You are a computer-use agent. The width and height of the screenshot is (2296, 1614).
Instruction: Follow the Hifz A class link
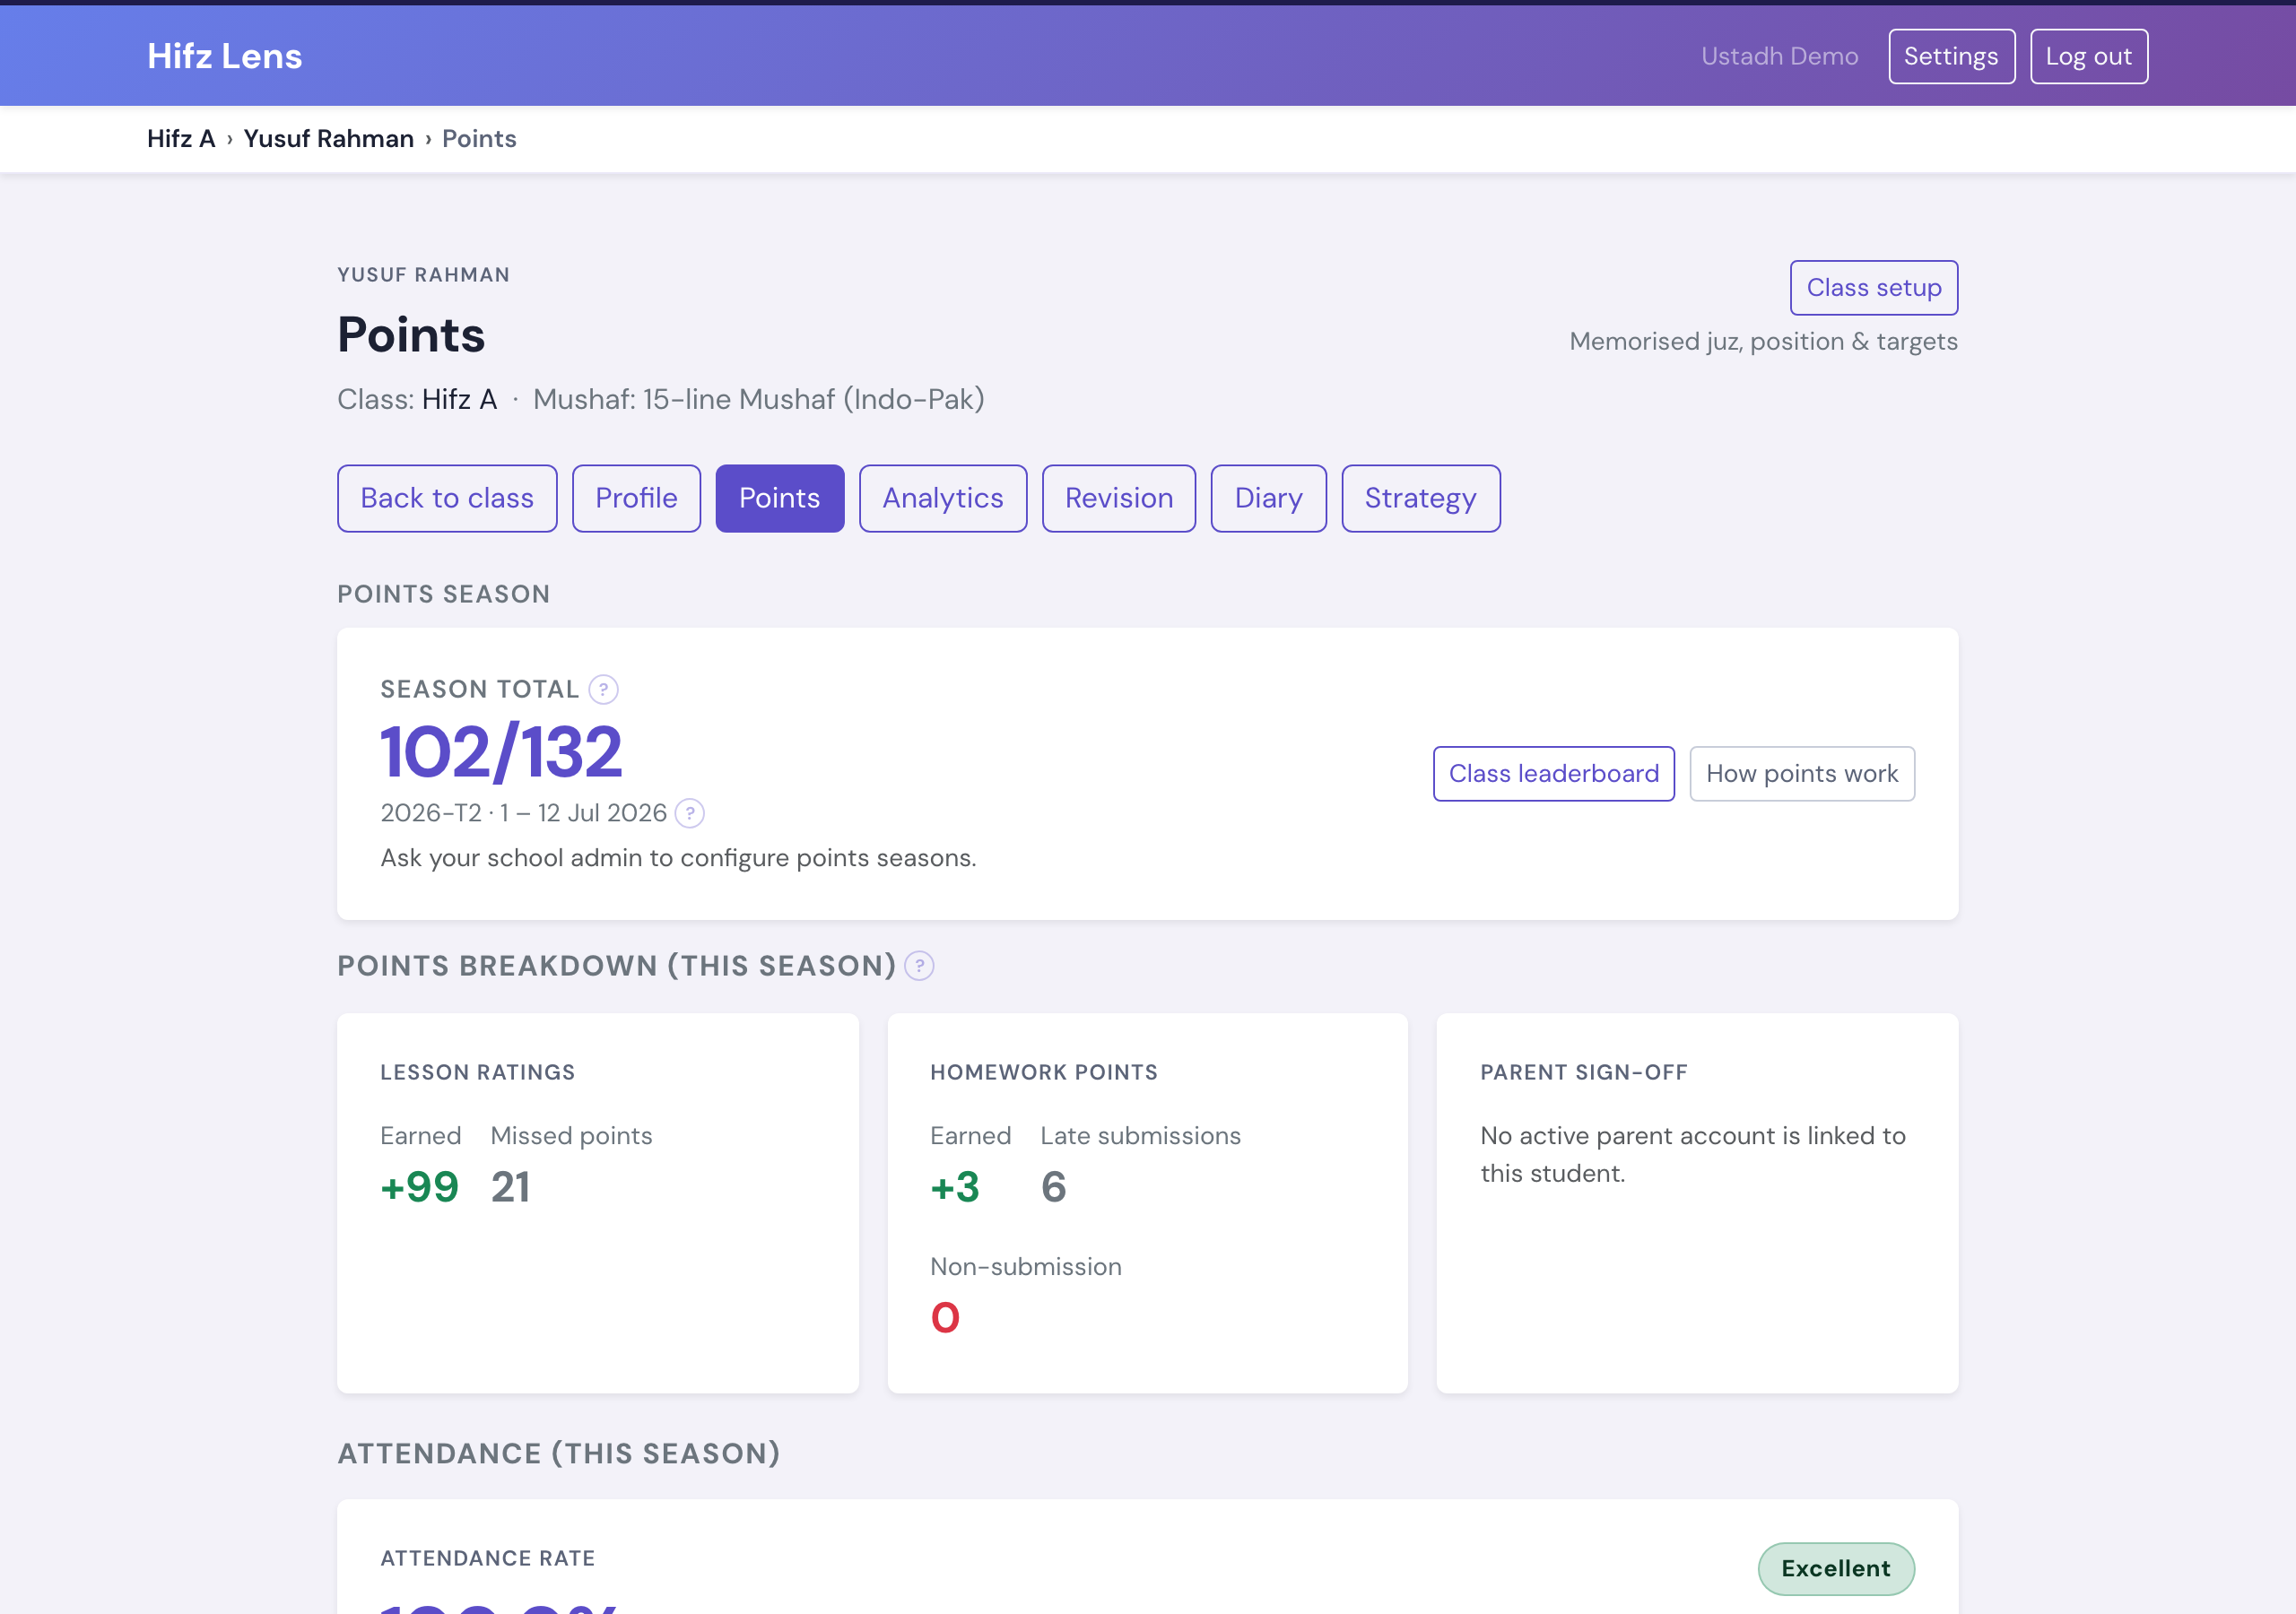pos(459,399)
